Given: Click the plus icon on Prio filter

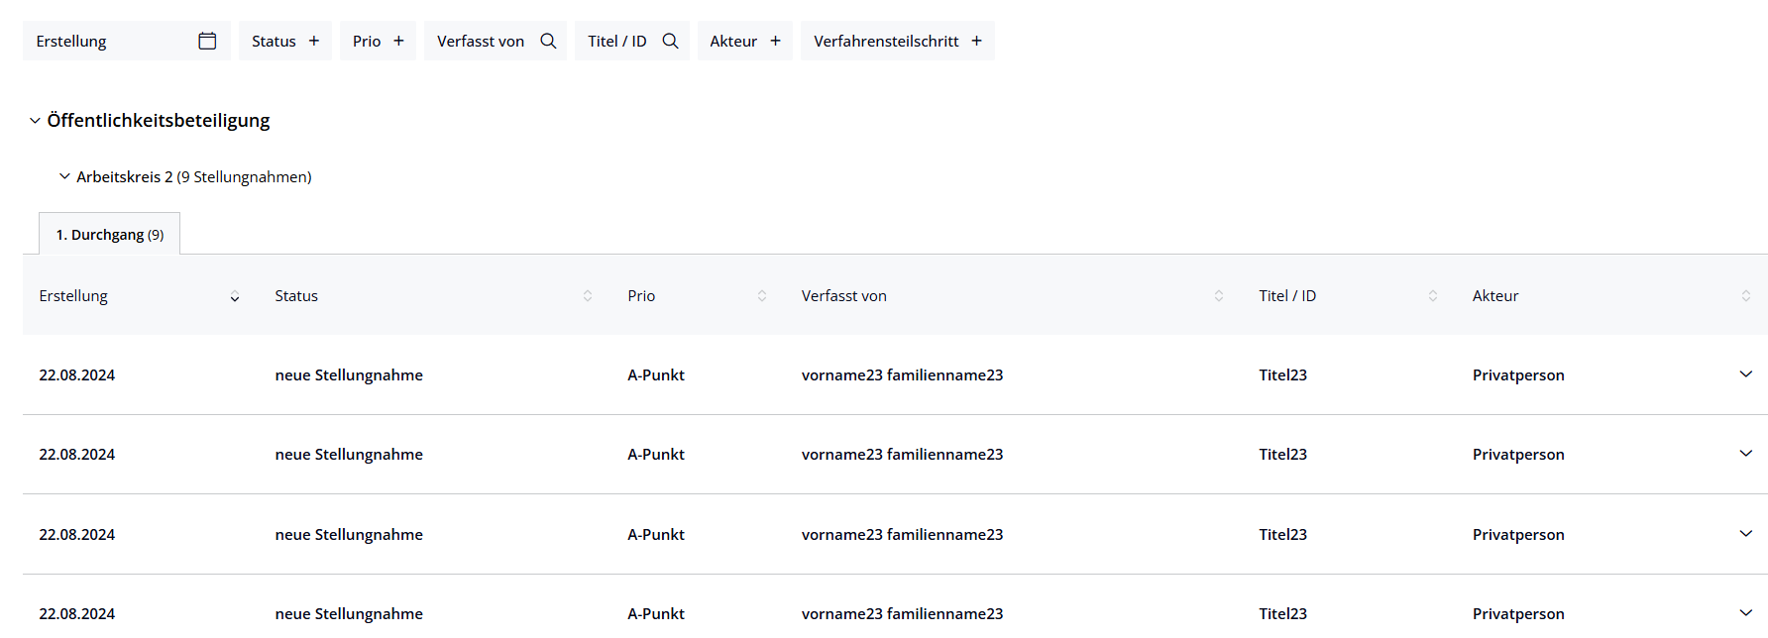Looking at the screenshot, I should pyautogui.click(x=398, y=41).
